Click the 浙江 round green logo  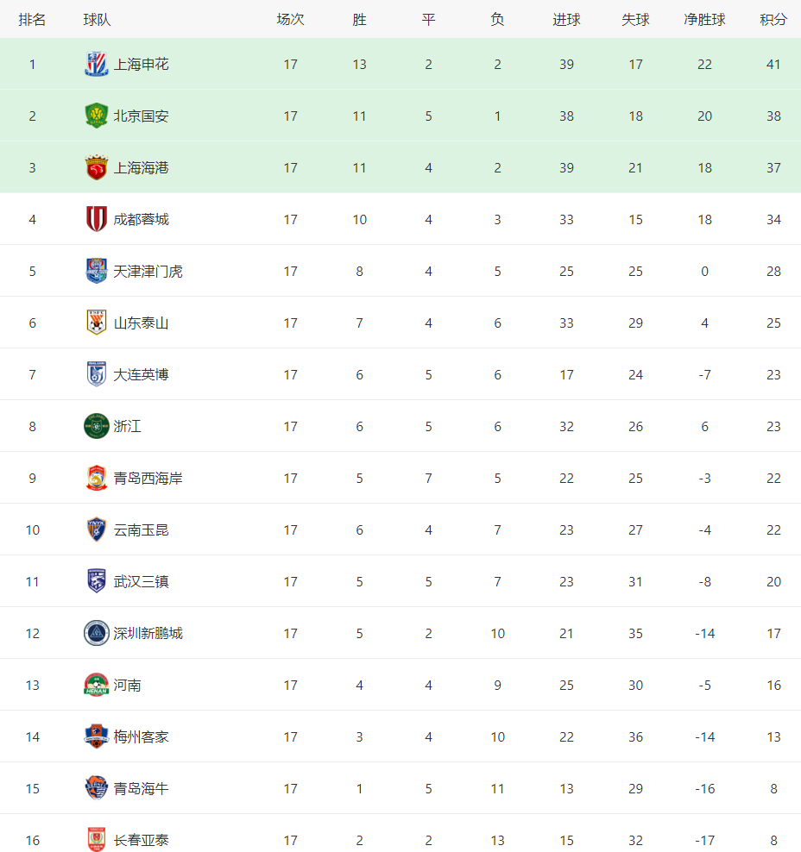pyautogui.click(x=97, y=426)
